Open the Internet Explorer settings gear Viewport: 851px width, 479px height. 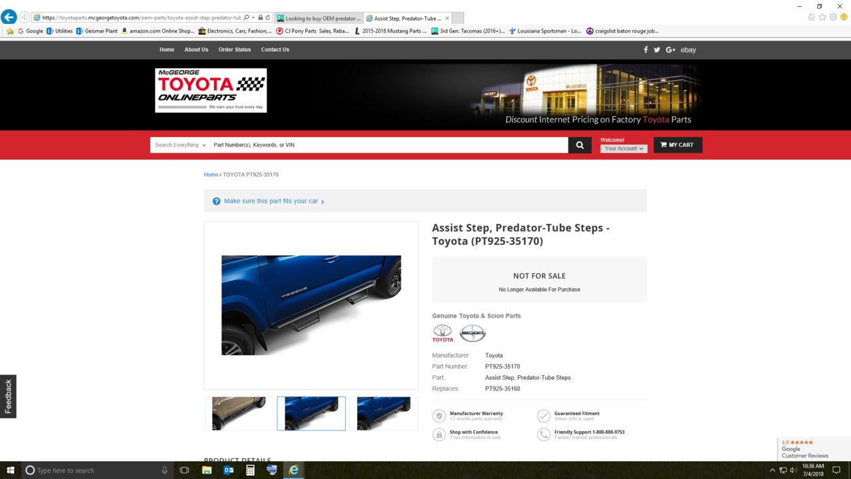point(833,17)
